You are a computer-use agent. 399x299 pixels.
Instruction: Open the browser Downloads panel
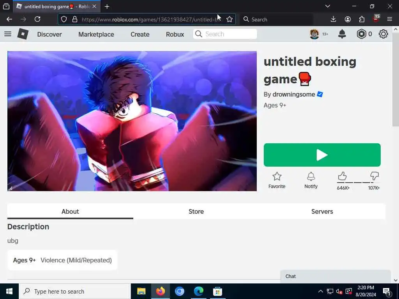click(334, 19)
